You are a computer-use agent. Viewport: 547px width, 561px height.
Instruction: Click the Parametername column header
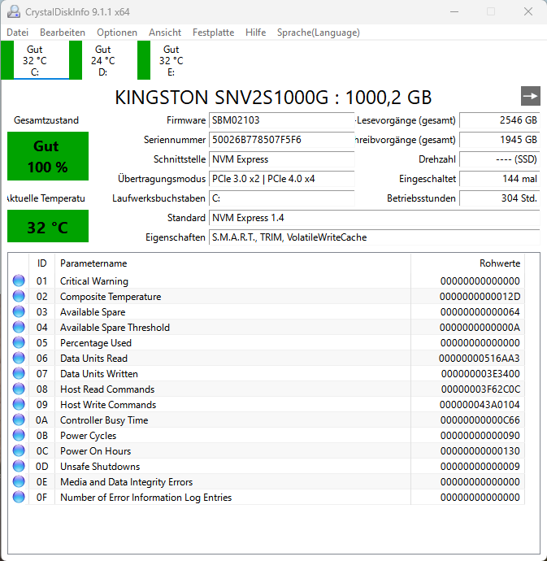pos(232,263)
